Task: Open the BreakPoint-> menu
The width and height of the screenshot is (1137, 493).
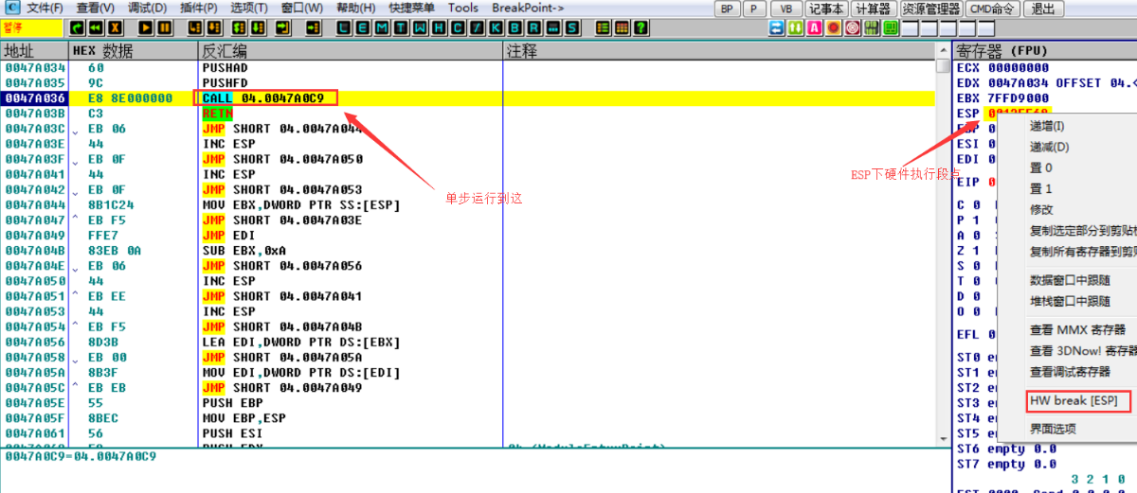Action: [528, 8]
